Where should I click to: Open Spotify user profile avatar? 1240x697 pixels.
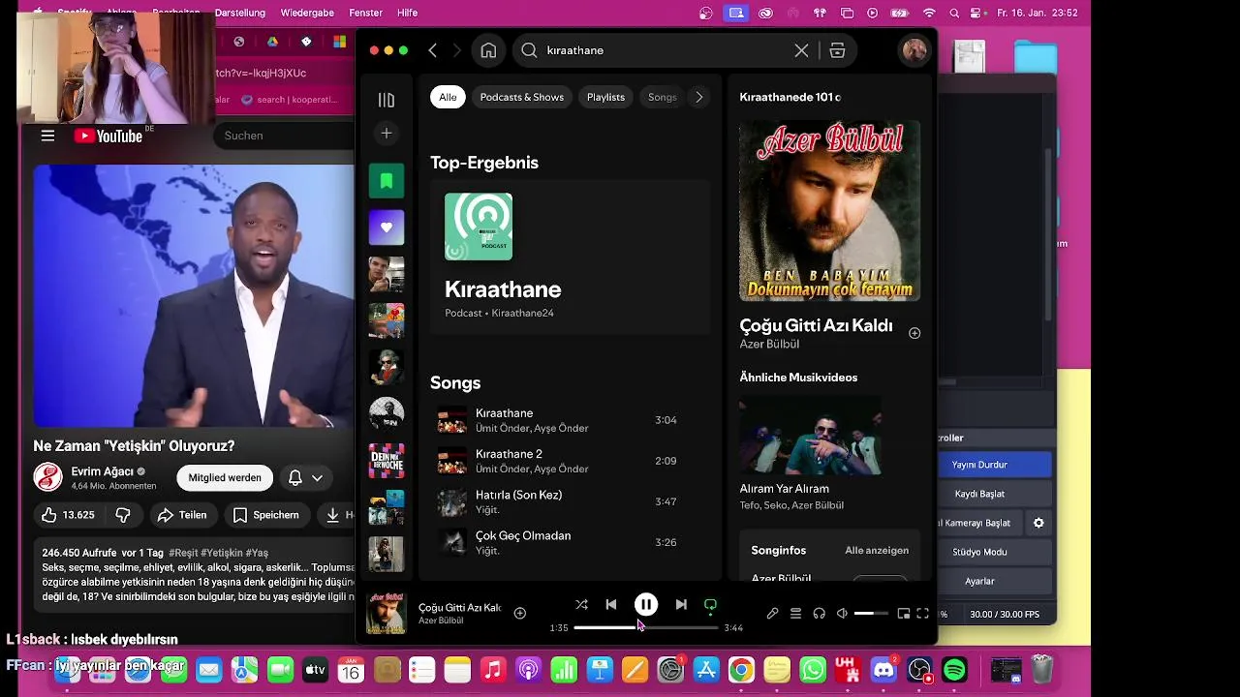pos(914,50)
